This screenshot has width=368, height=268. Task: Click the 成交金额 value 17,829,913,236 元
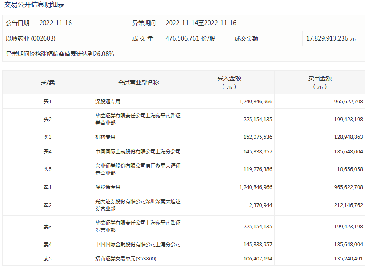(x=331, y=38)
